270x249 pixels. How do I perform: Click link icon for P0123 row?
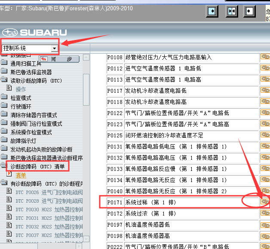[265, 124]
